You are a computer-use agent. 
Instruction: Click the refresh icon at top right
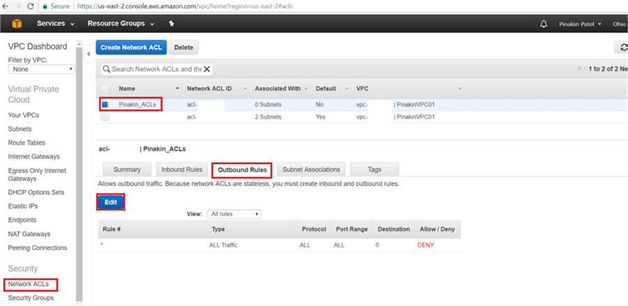pos(622,47)
